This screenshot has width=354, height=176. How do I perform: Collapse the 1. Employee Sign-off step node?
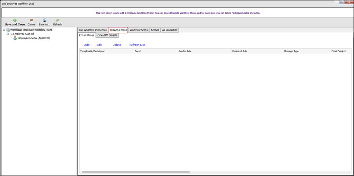[x=7, y=34]
